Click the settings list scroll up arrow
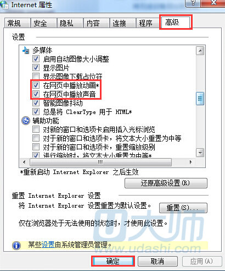The height and width of the screenshot is (271, 225). (x=200, y=51)
